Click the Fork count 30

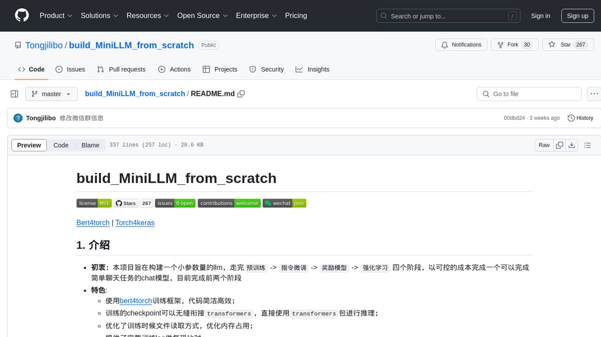(x=526, y=45)
